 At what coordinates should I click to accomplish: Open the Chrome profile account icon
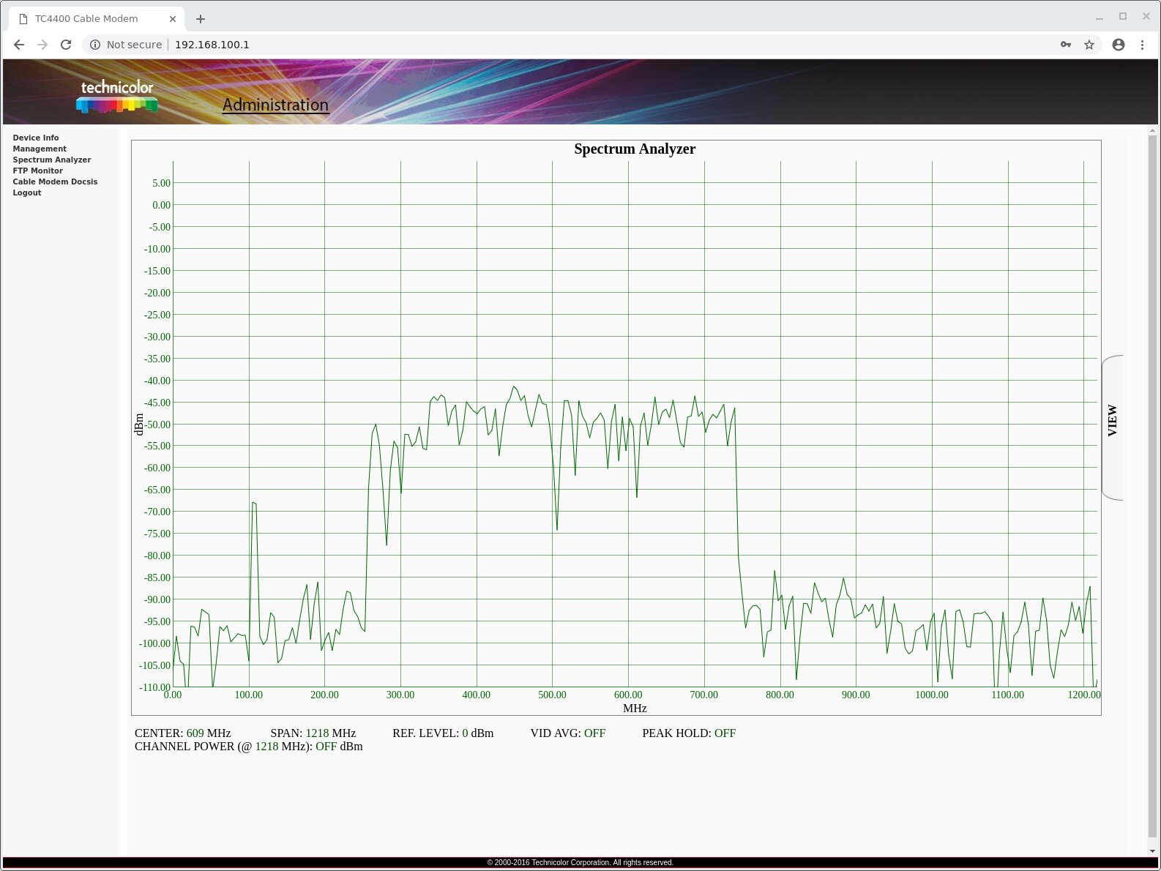(1118, 45)
